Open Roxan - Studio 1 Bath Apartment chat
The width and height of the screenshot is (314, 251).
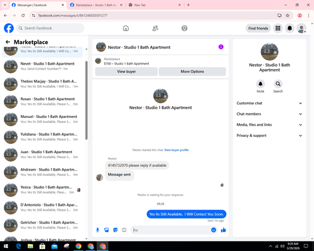pyautogui.click(x=43, y=102)
